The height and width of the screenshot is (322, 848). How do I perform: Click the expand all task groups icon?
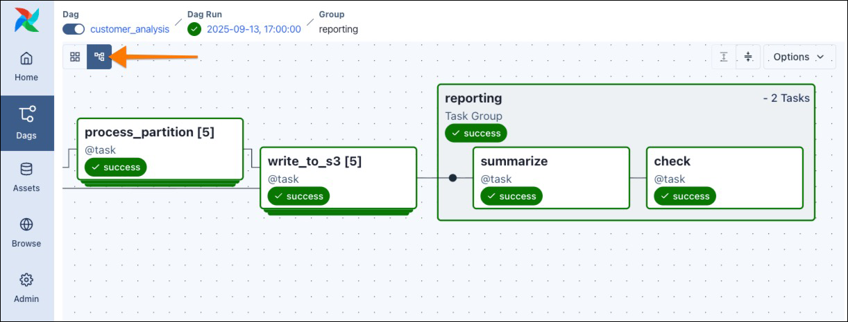pyautogui.click(x=724, y=57)
